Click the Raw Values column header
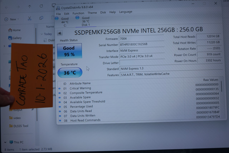229x153 pixels. (211, 80)
